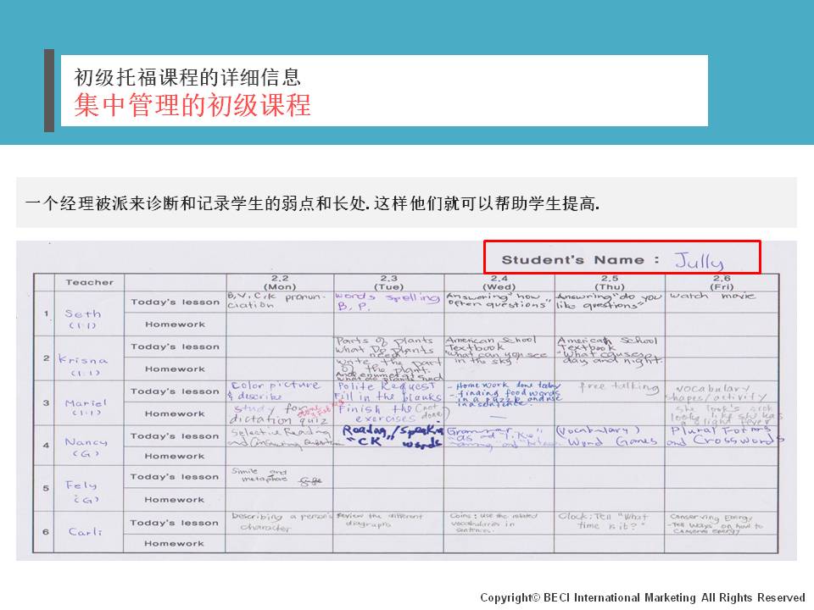
Task: Click the 2.5 (Thu) column header
Action: [x=609, y=282]
